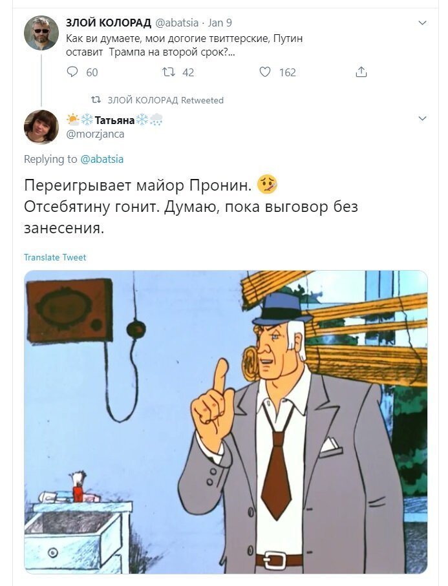Click the Translate Tweet link
This screenshot has width=448, height=586.
coord(55,257)
